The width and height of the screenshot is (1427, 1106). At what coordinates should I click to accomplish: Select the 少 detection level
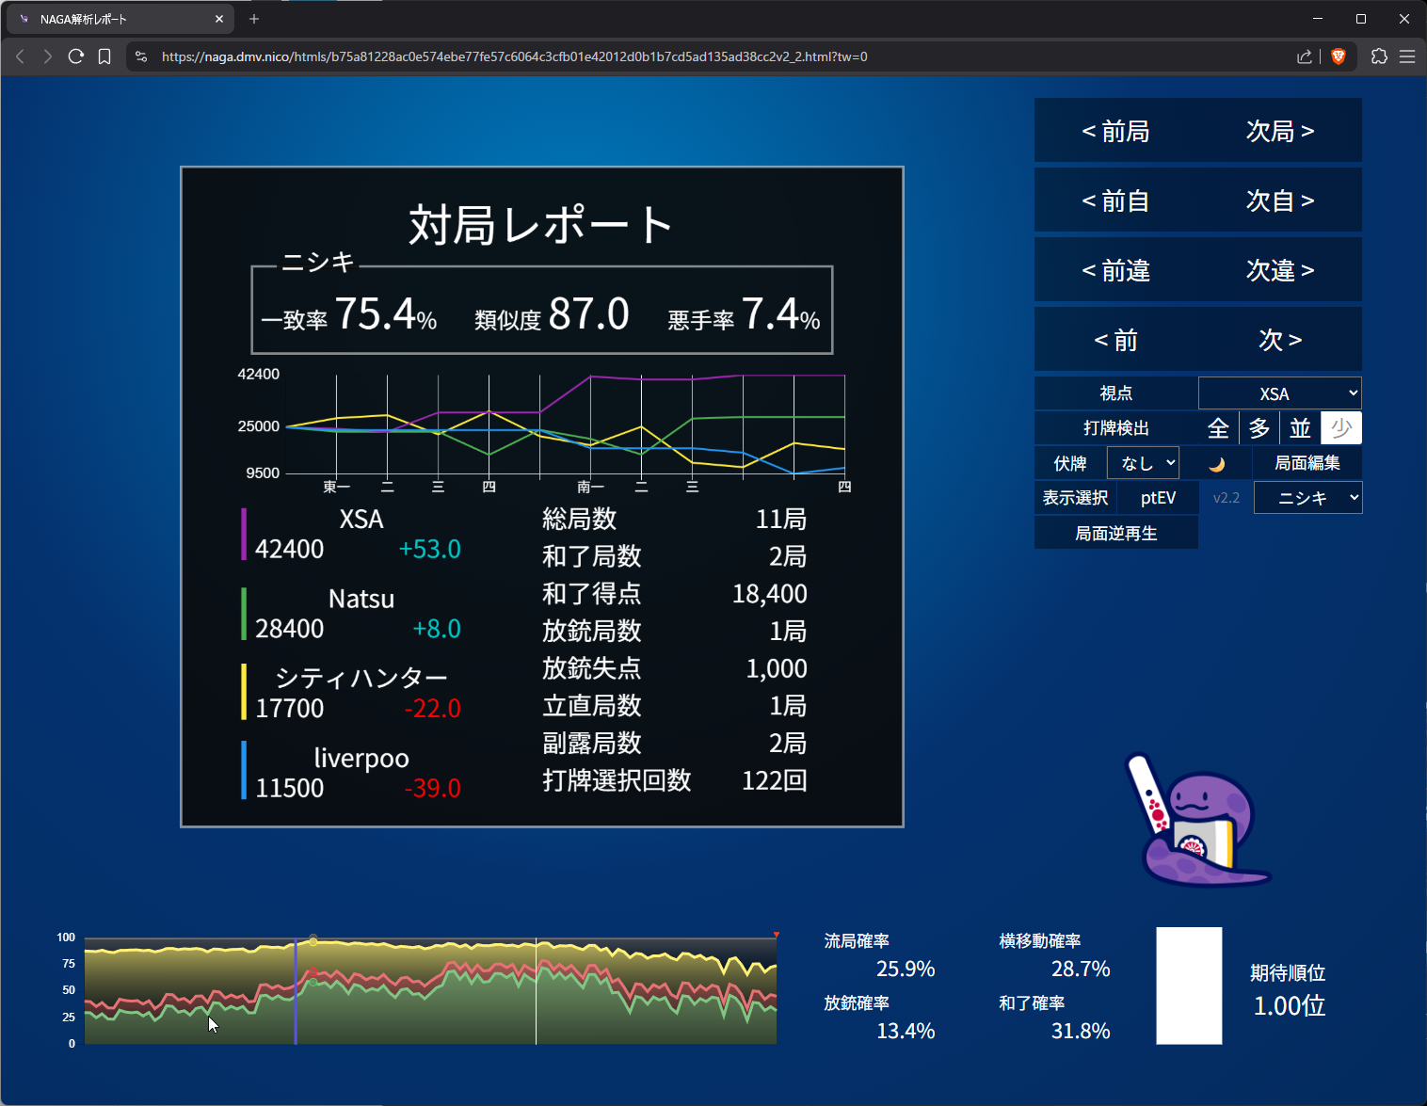[x=1341, y=428]
